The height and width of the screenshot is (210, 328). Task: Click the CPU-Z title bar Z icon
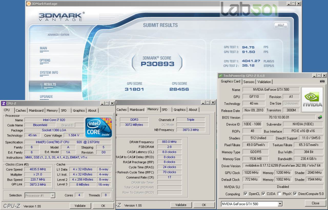click(x=4, y=103)
